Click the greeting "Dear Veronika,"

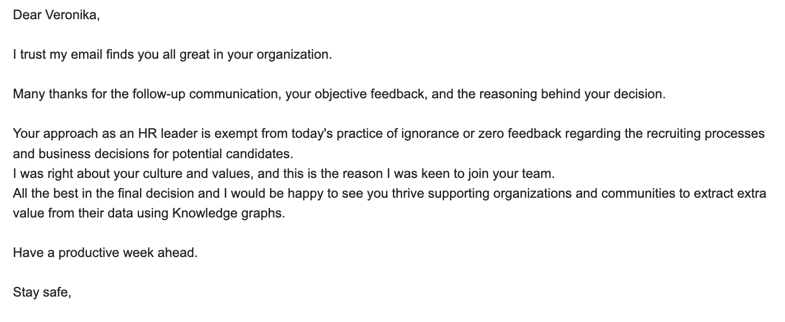pyautogui.click(x=56, y=15)
